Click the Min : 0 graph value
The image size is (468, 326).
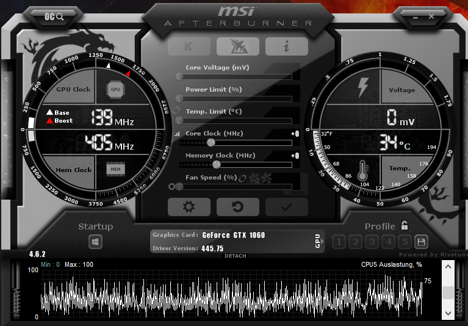50,264
